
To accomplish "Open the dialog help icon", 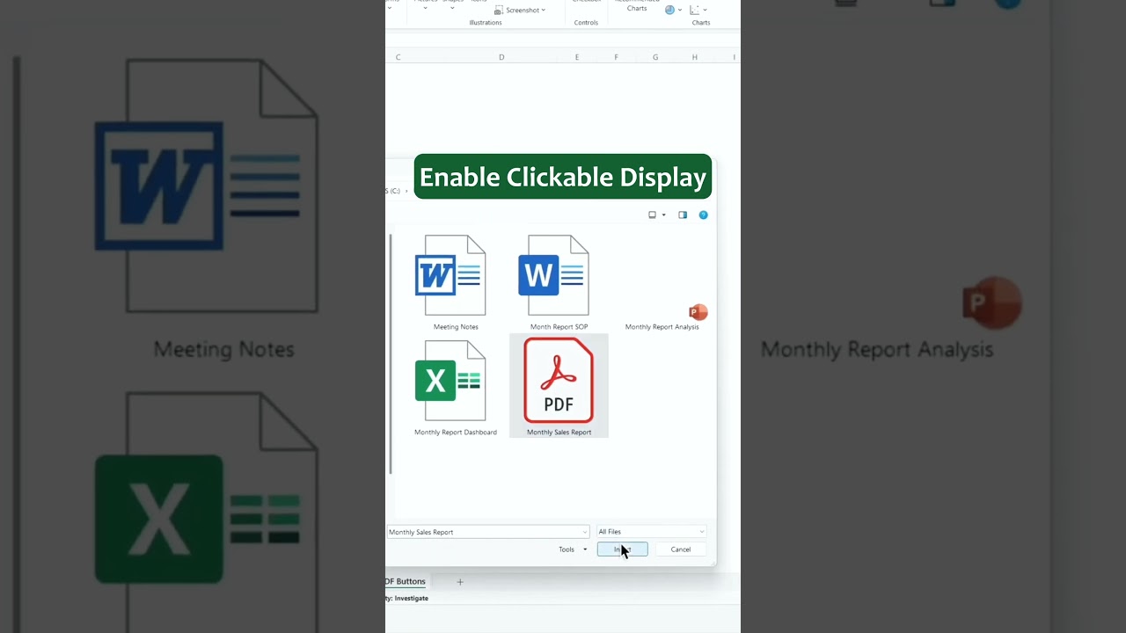I will point(703,215).
